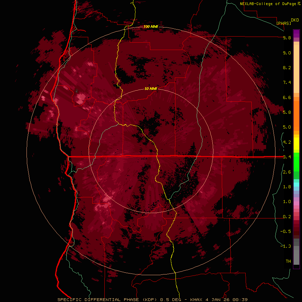302x302 pixels.
Task: Select the 5.8 scale label
Action: pos(287,112)
